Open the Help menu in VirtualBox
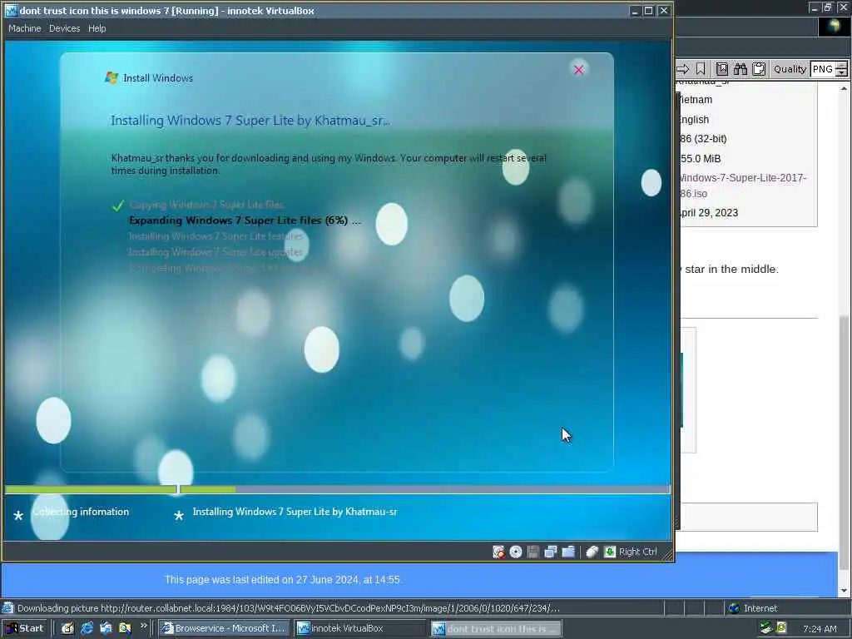Screen dimensions: 852x639 (x=97, y=28)
